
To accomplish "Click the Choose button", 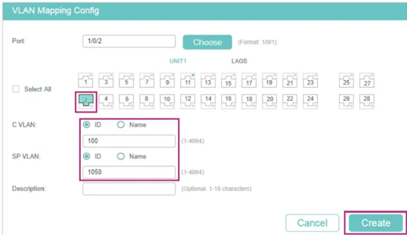I will pyautogui.click(x=207, y=42).
